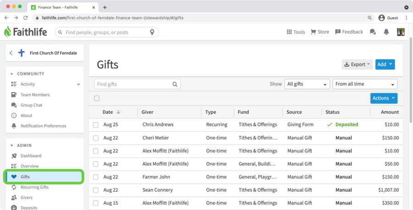Click the First Church cross logo
The image size is (413, 210).
click(x=21, y=53)
